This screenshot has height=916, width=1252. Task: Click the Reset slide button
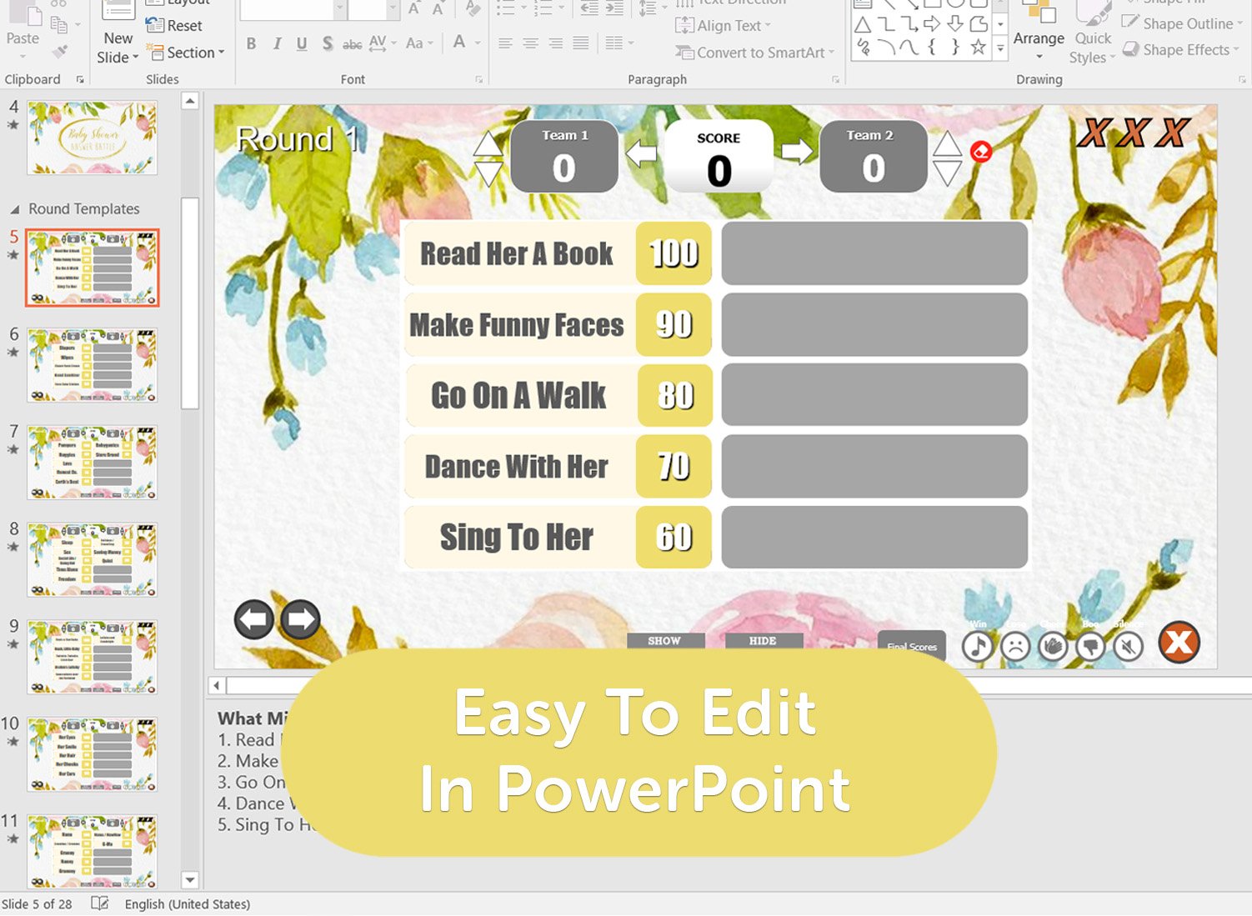point(173,26)
